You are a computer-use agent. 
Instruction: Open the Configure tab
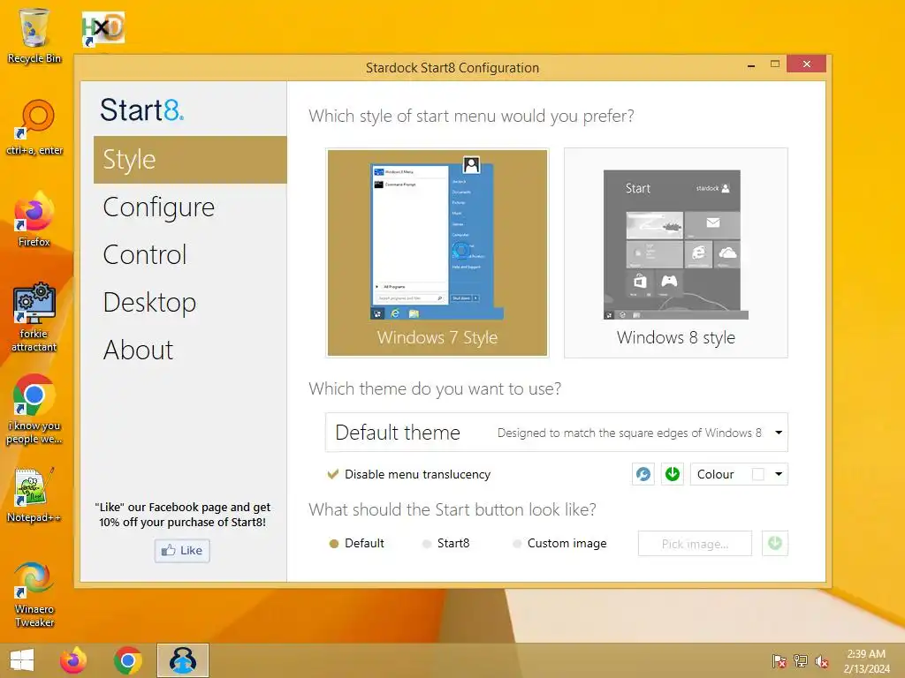tap(190, 207)
